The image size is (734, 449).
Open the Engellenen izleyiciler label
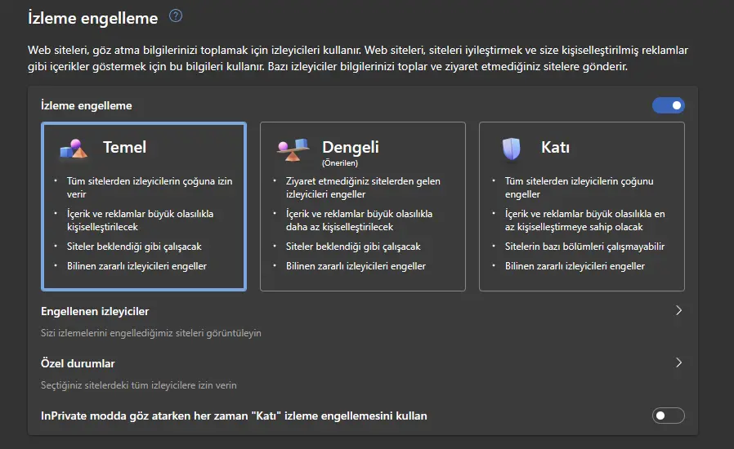coord(95,312)
